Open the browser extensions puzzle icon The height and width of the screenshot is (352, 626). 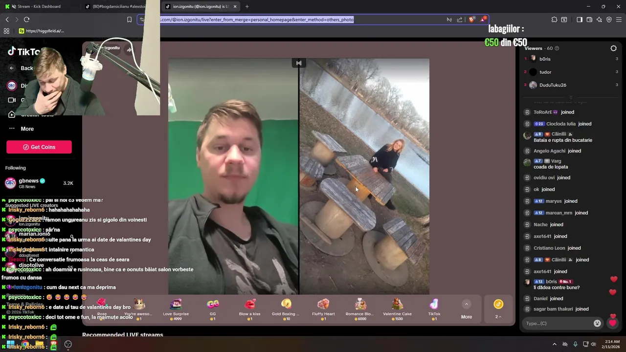[554, 20]
